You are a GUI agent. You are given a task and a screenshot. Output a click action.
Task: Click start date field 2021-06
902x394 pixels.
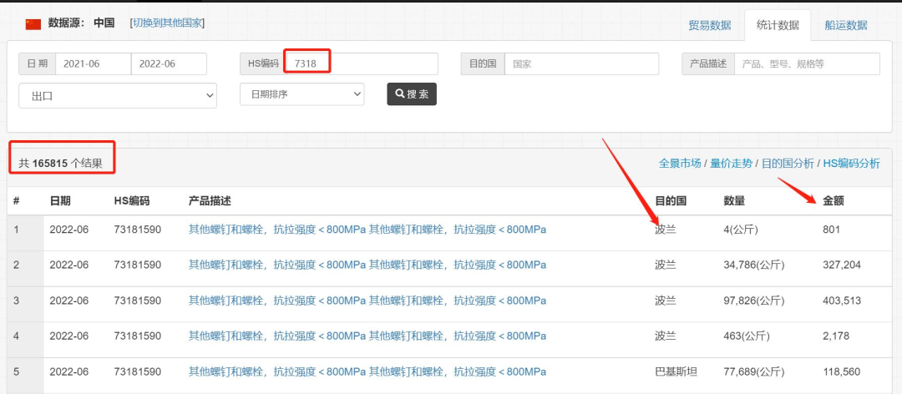tap(94, 63)
